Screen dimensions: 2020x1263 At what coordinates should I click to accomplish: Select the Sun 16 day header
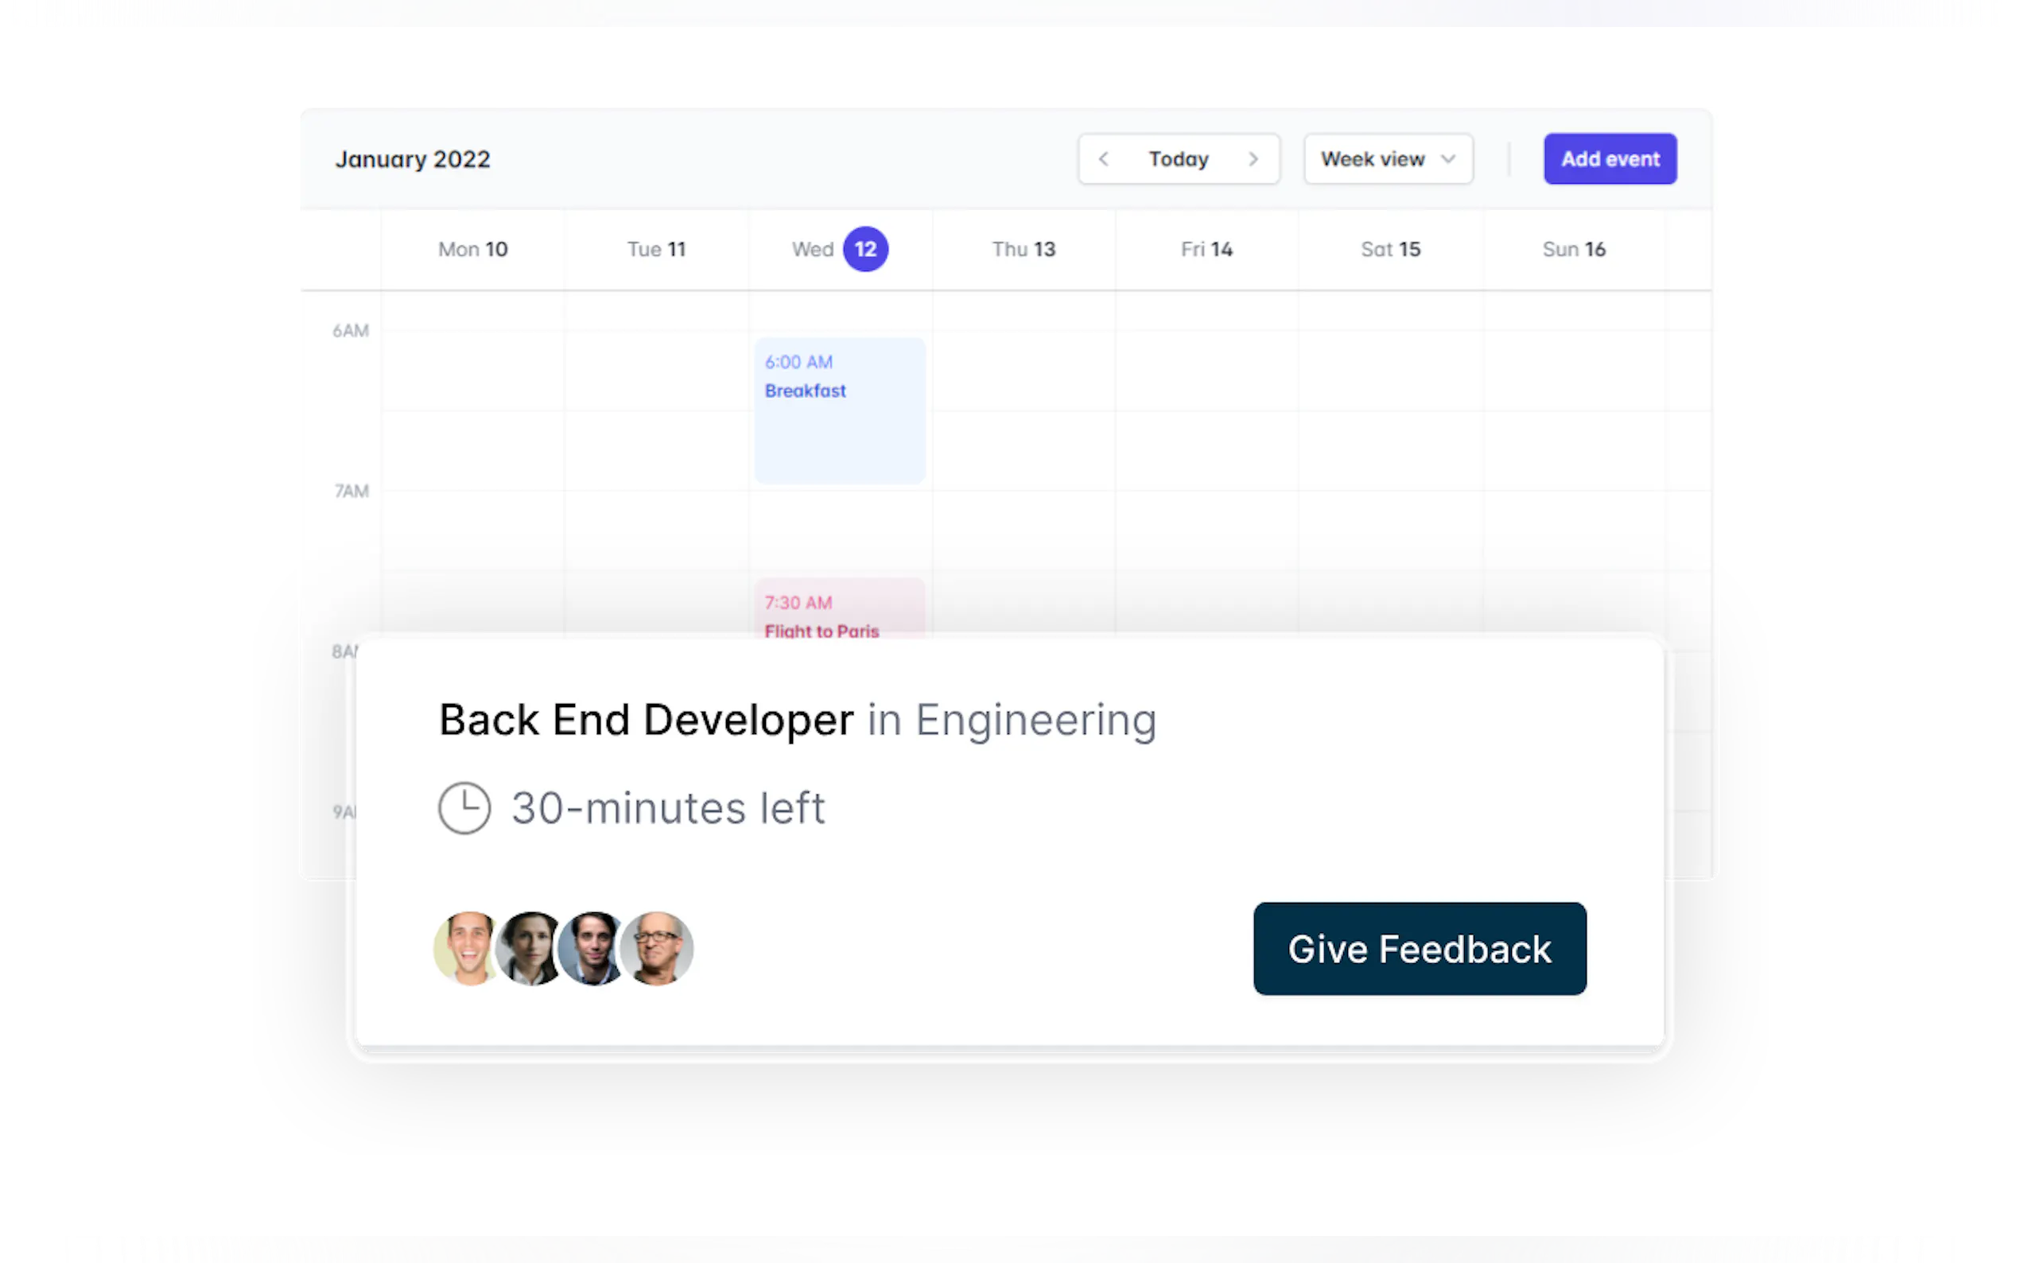point(1573,249)
